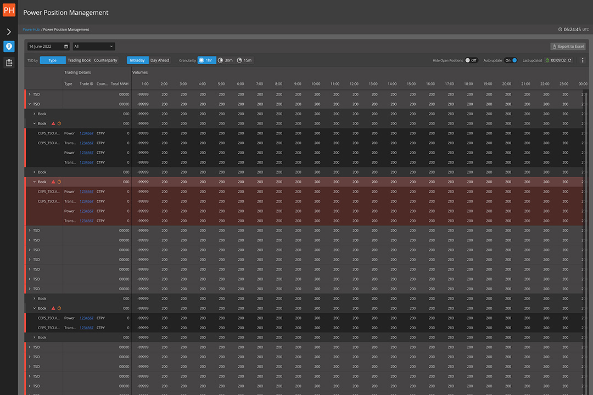Select 30m granularity option
Image resolution: width=593 pixels, height=395 pixels.
click(226, 60)
